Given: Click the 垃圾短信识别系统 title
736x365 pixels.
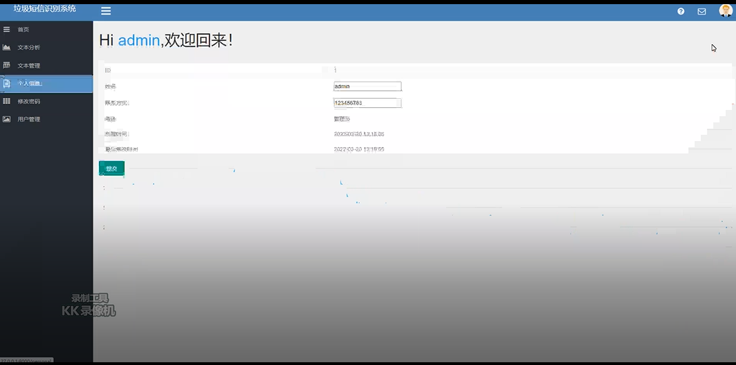Looking at the screenshot, I should [x=44, y=8].
